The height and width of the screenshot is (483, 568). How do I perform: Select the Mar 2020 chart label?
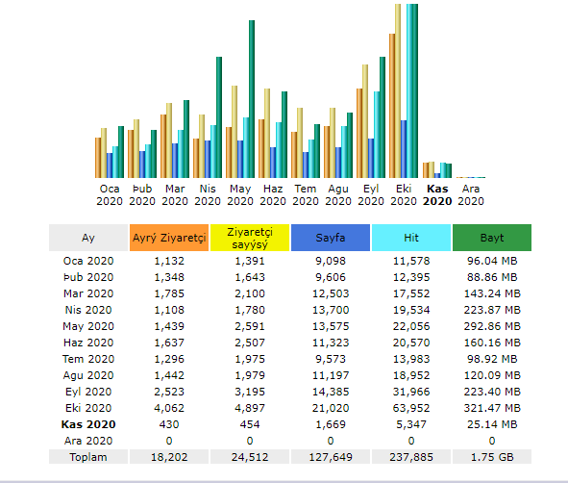click(175, 194)
